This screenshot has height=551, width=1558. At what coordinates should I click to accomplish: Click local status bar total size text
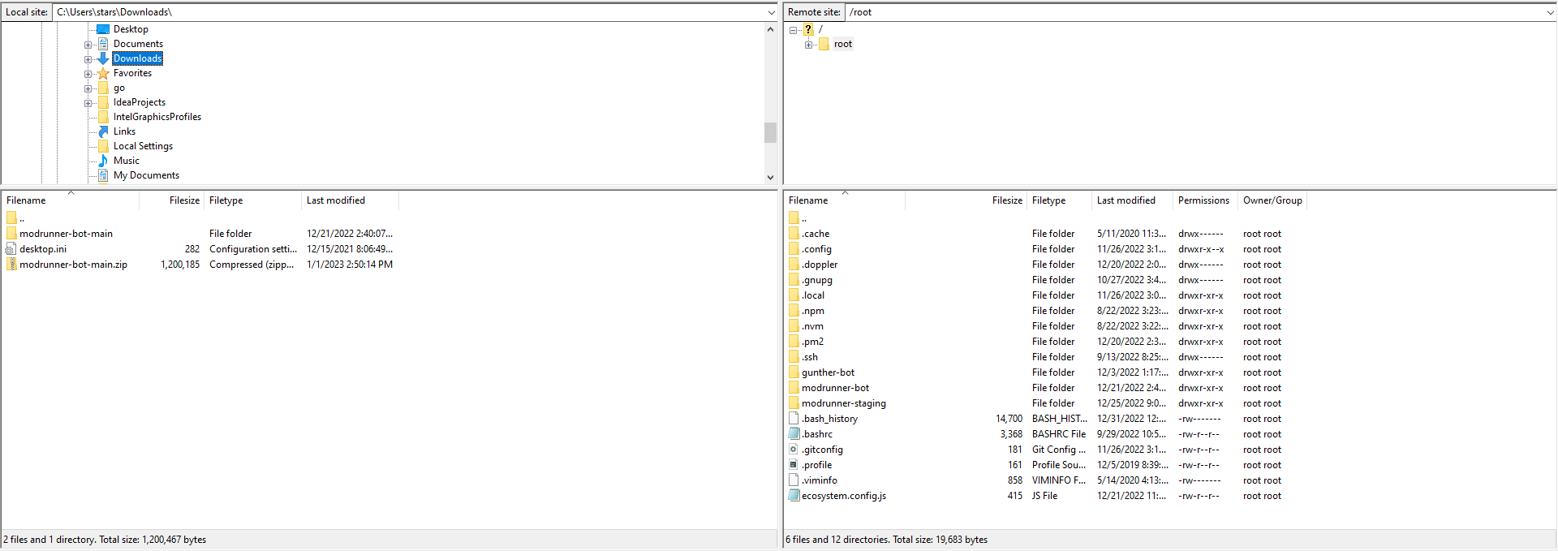click(x=153, y=540)
